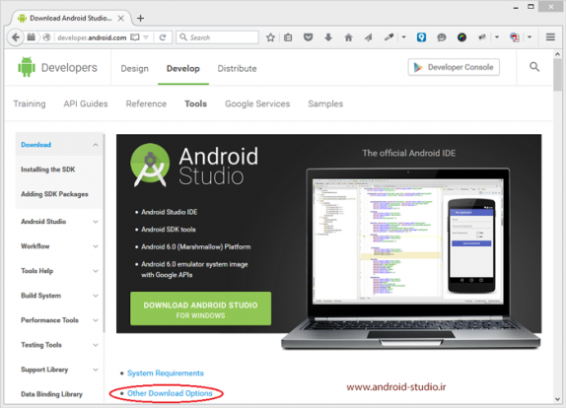Open address bar history dropdown arrow
Screen dimensions: 566x408
tap(146, 37)
